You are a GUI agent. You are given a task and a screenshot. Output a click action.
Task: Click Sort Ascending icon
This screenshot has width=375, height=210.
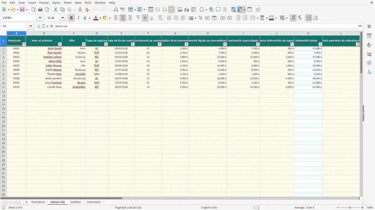coord(158,10)
